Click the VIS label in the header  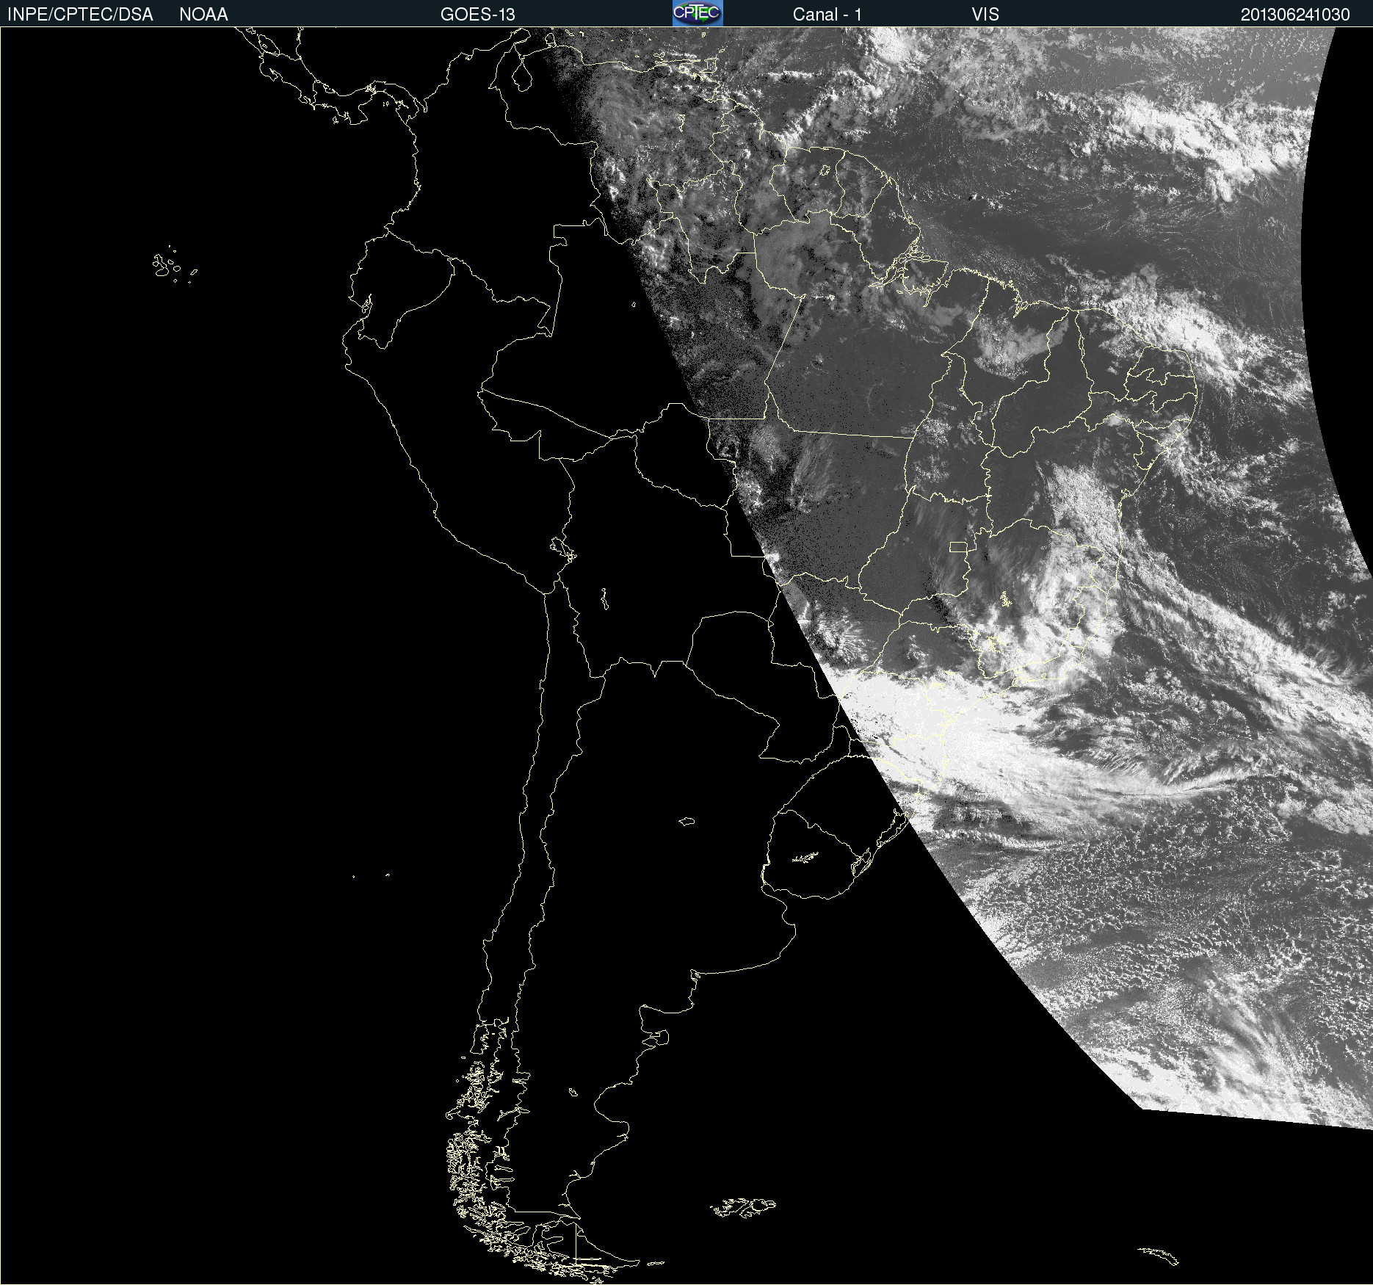[985, 15]
